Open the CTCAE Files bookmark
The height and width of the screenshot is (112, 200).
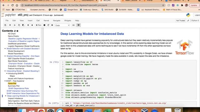click(18, 10)
